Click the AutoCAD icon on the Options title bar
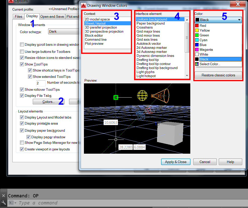The width and height of the screenshot is (248, 208). click(x=11, y=1)
